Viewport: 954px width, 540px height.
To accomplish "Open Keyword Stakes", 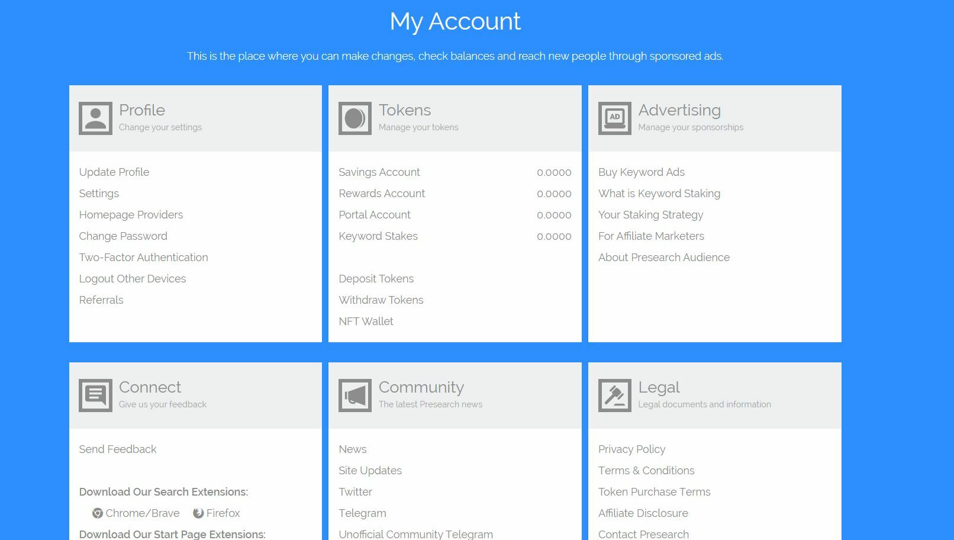I will click(x=378, y=236).
